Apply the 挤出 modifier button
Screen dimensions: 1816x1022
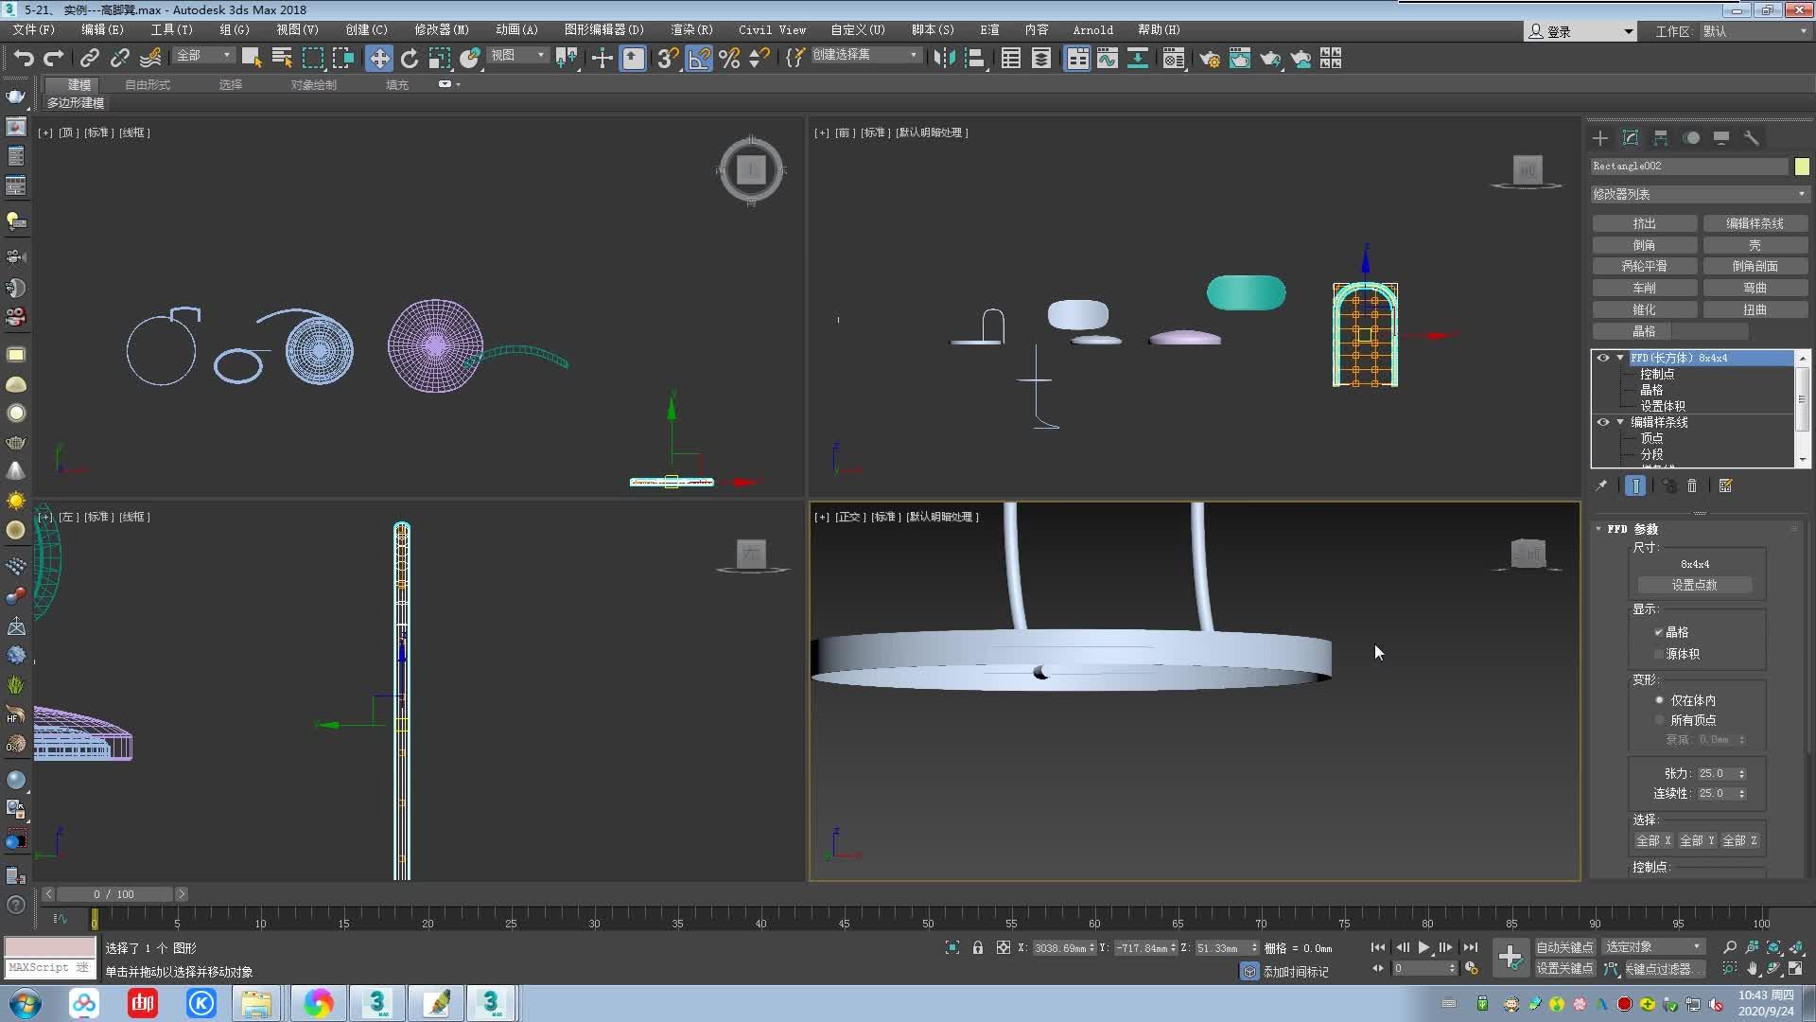[x=1644, y=223]
